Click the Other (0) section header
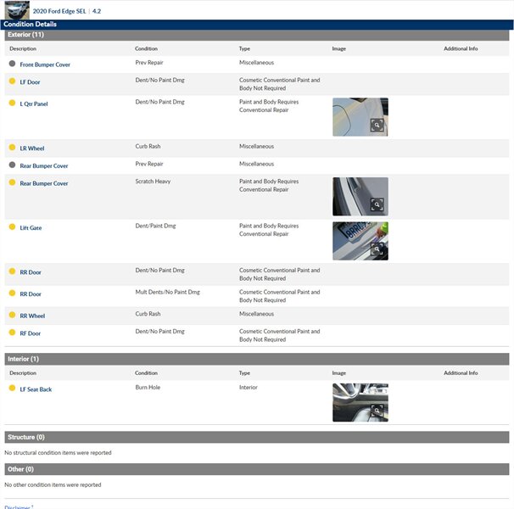Image resolution: width=514 pixels, height=509 pixels. tap(257, 469)
